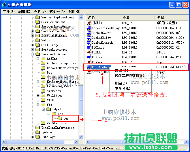This screenshot has height=152, width=190.
Task: Choose 删除 in the context menu
Action: [120, 83]
